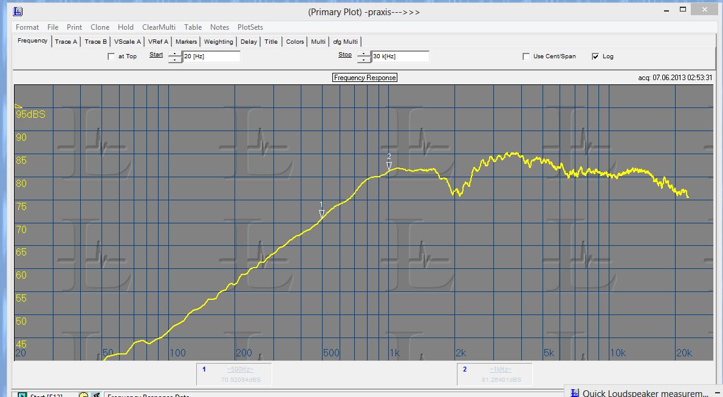Image resolution: width=723 pixels, height=397 pixels.
Task: Open the VScale A tab
Action: (127, 41)
